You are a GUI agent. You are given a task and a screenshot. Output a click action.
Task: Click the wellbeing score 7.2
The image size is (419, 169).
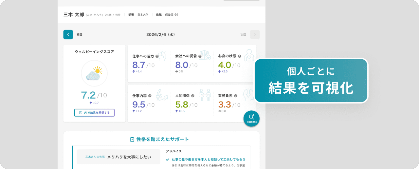pos(88,95)
